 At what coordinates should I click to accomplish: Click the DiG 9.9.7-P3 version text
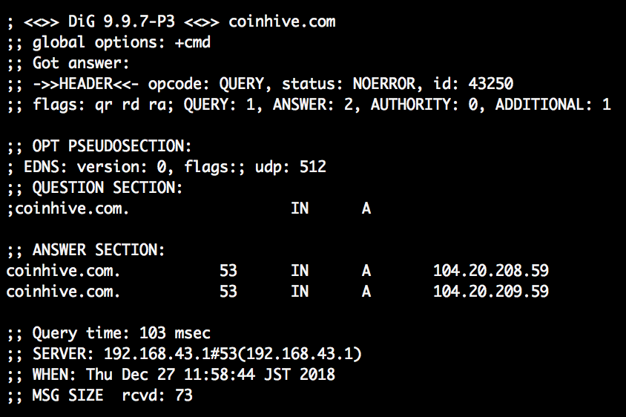(x=122, y=22)
